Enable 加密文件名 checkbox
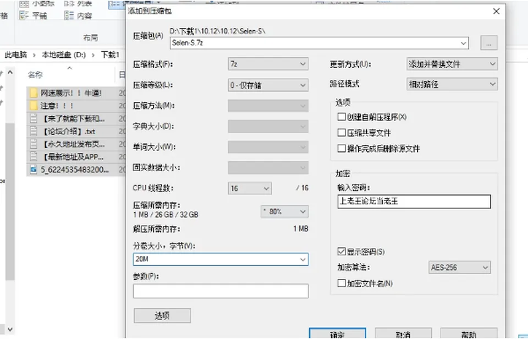Viewport: 528px width, 339px height. pos(342,283)
